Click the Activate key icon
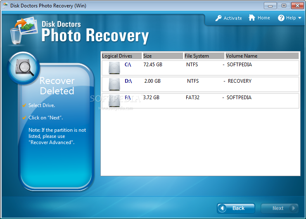 point(218,18)
